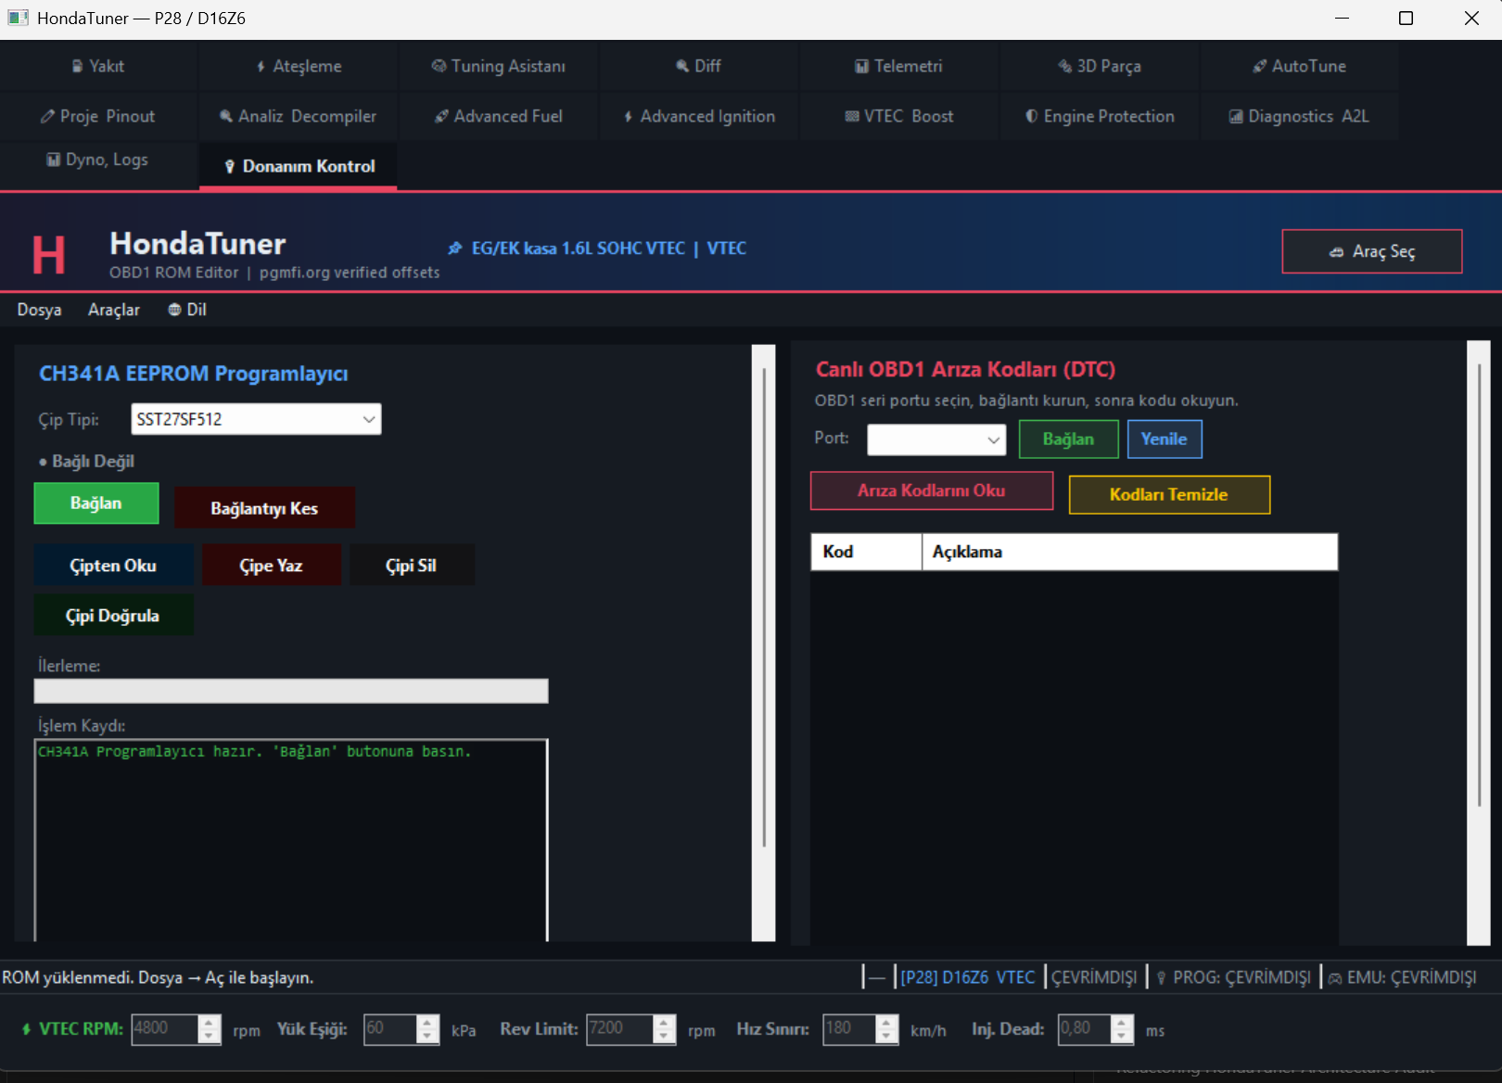
Task: Click the İlerleme progress bar
Action: [291, 691]
